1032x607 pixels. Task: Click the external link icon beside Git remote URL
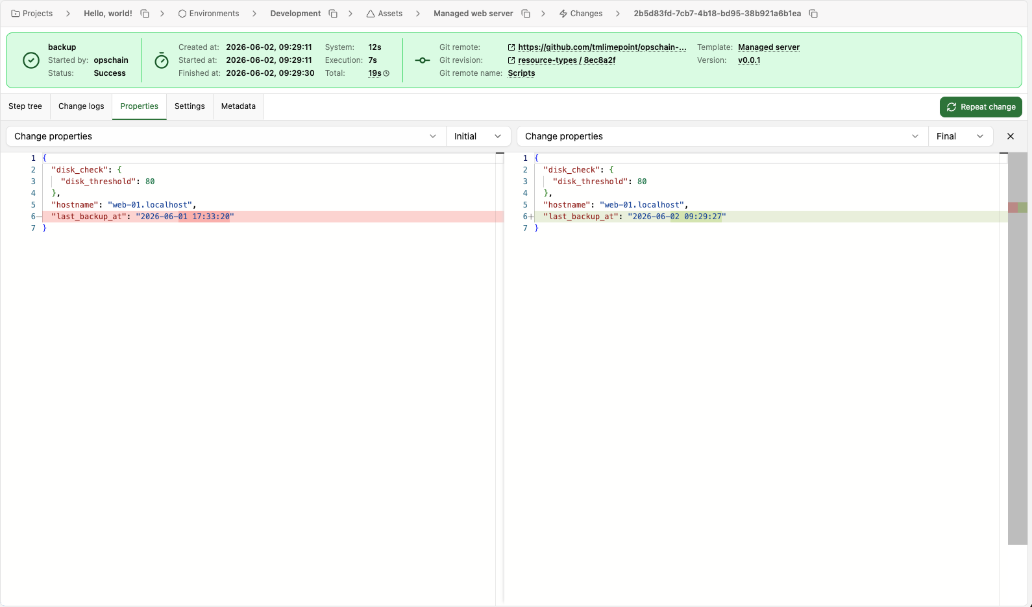coord(511,47)
